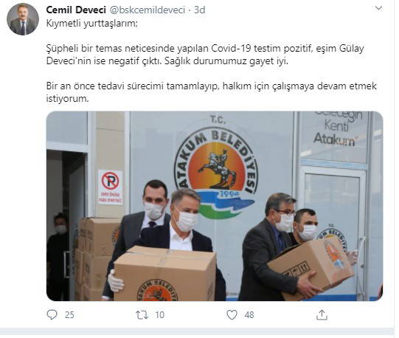Viewport: 399px width, 338px height.
Task: Open Cemil Deveci's profile avatar
Action: pos(23,19)
